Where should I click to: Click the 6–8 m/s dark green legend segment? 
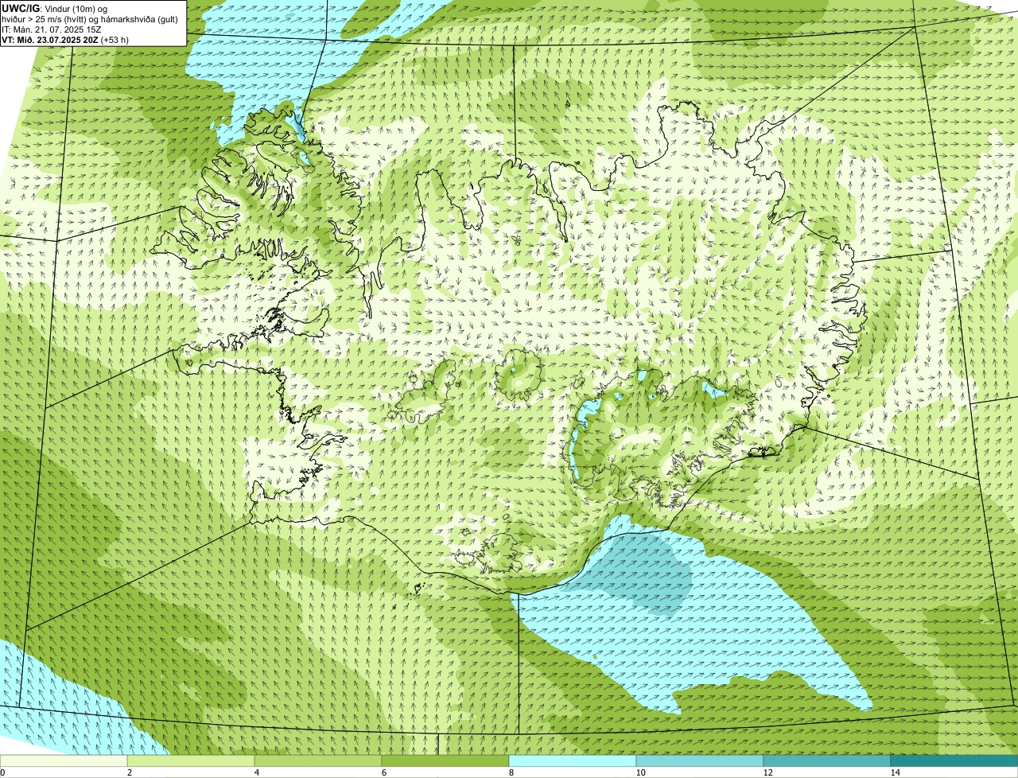(x=445, y=761)
